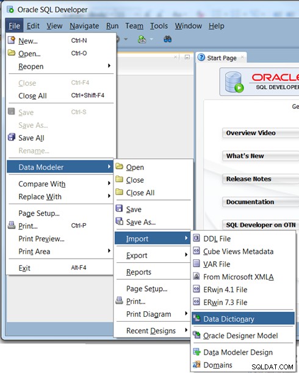Expand the Recent Designs submenu

click(x=186, y=330)
